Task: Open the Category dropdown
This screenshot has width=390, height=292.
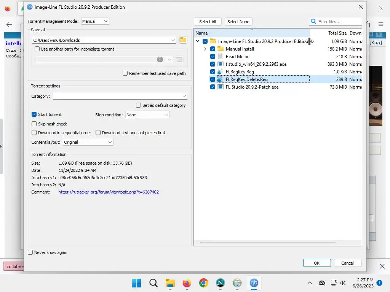Action: (120, 96)
